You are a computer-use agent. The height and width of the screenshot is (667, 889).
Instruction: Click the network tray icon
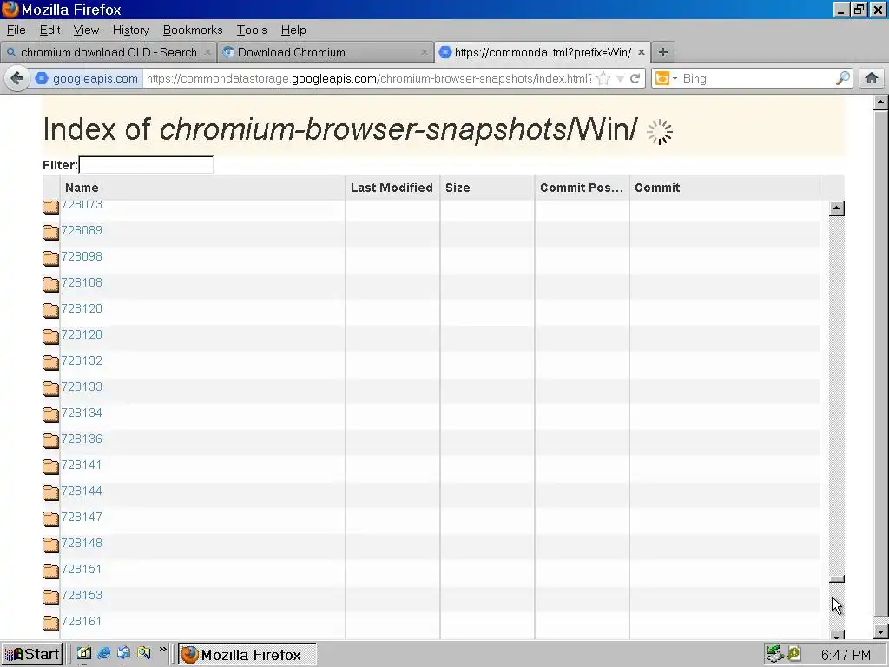pyautogui.click(x=774, y=654)
